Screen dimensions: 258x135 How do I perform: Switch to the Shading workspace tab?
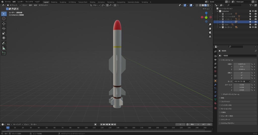point(92,2)
